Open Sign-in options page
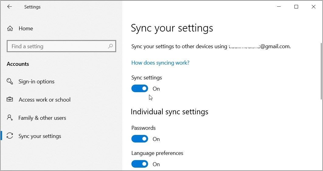Viewport: 323px width, 171px height. pyautogui.click(x=36, y=82)
